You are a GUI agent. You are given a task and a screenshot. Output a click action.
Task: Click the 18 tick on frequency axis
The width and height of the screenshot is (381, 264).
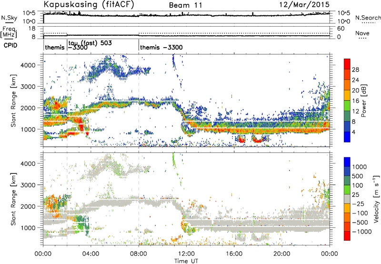32,29
